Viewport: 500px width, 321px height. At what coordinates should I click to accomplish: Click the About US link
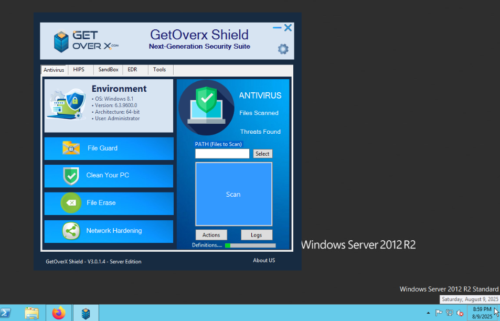pos(264,261)
